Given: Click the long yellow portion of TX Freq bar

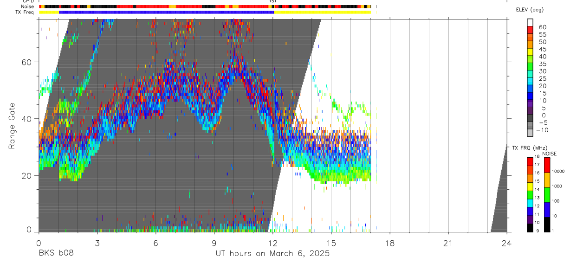Looking at the screenshot, I should pyautogui.click(x=322, y=12).
